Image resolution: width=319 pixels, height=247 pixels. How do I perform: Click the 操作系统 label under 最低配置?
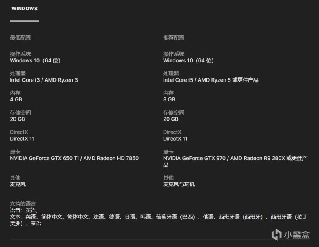[20, 54]
